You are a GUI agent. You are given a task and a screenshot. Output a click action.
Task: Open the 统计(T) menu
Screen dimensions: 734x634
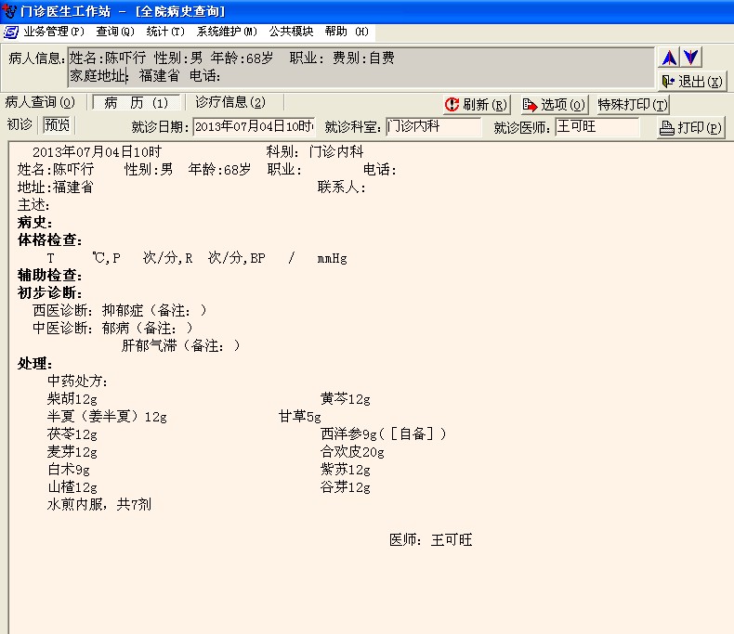pos(165,32)
